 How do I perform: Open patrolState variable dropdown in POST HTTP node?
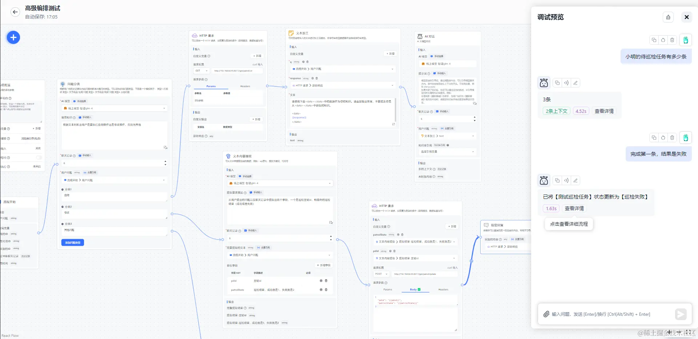[415, 242]
